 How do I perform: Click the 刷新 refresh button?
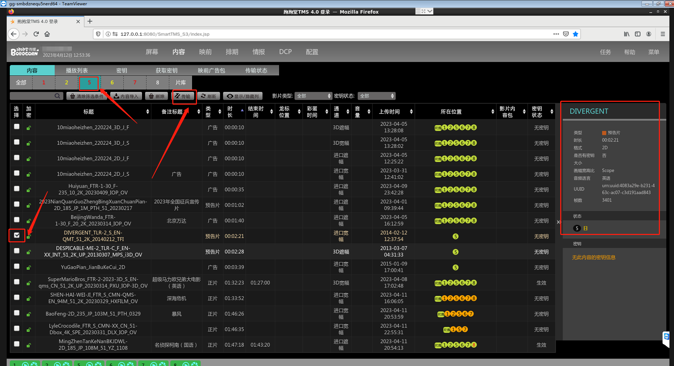(209, 96)
